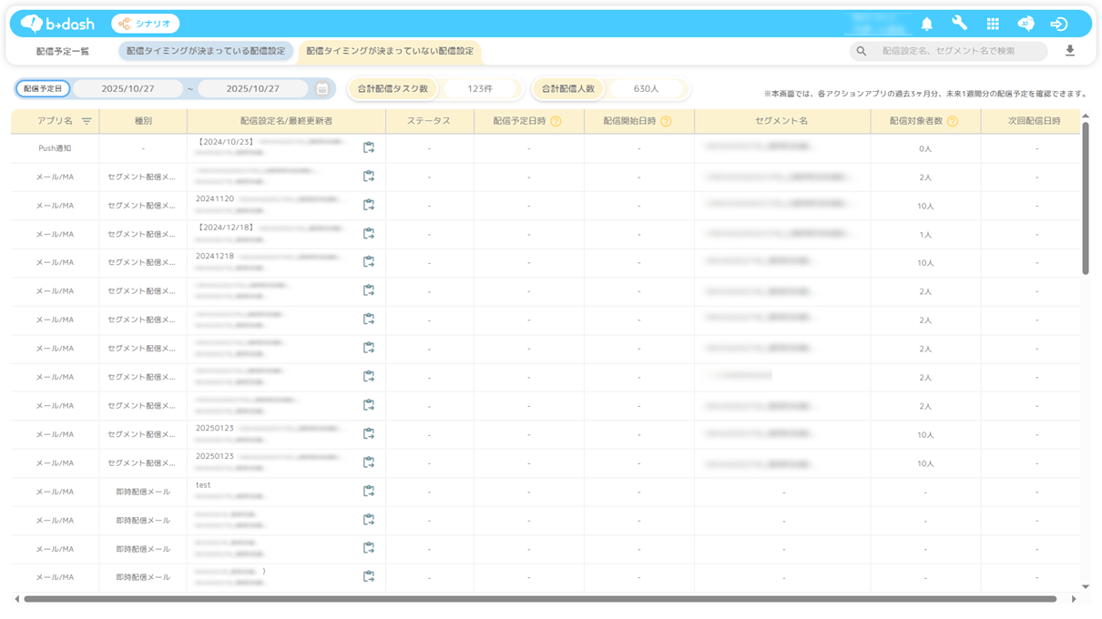Click the logout arrow icon

tap(1058, 24)
